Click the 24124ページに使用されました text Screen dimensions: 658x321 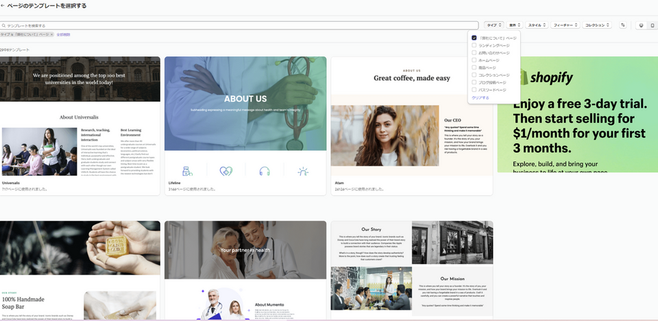pyautogui.click(x=360, y=189)
